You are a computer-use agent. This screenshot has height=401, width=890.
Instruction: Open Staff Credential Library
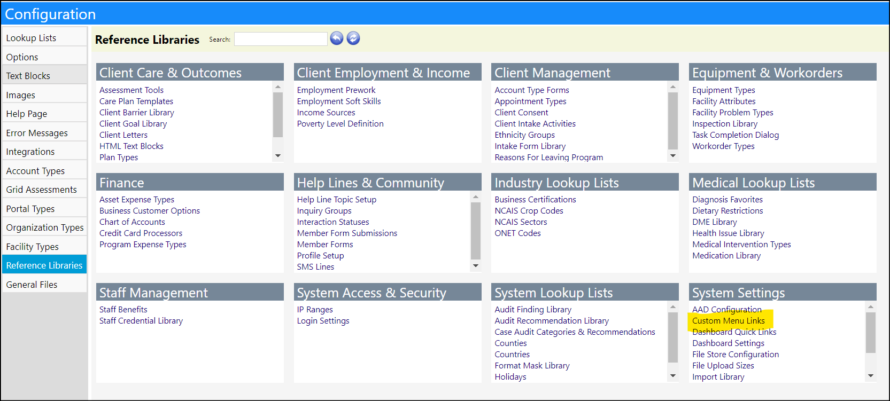(141, 321)
